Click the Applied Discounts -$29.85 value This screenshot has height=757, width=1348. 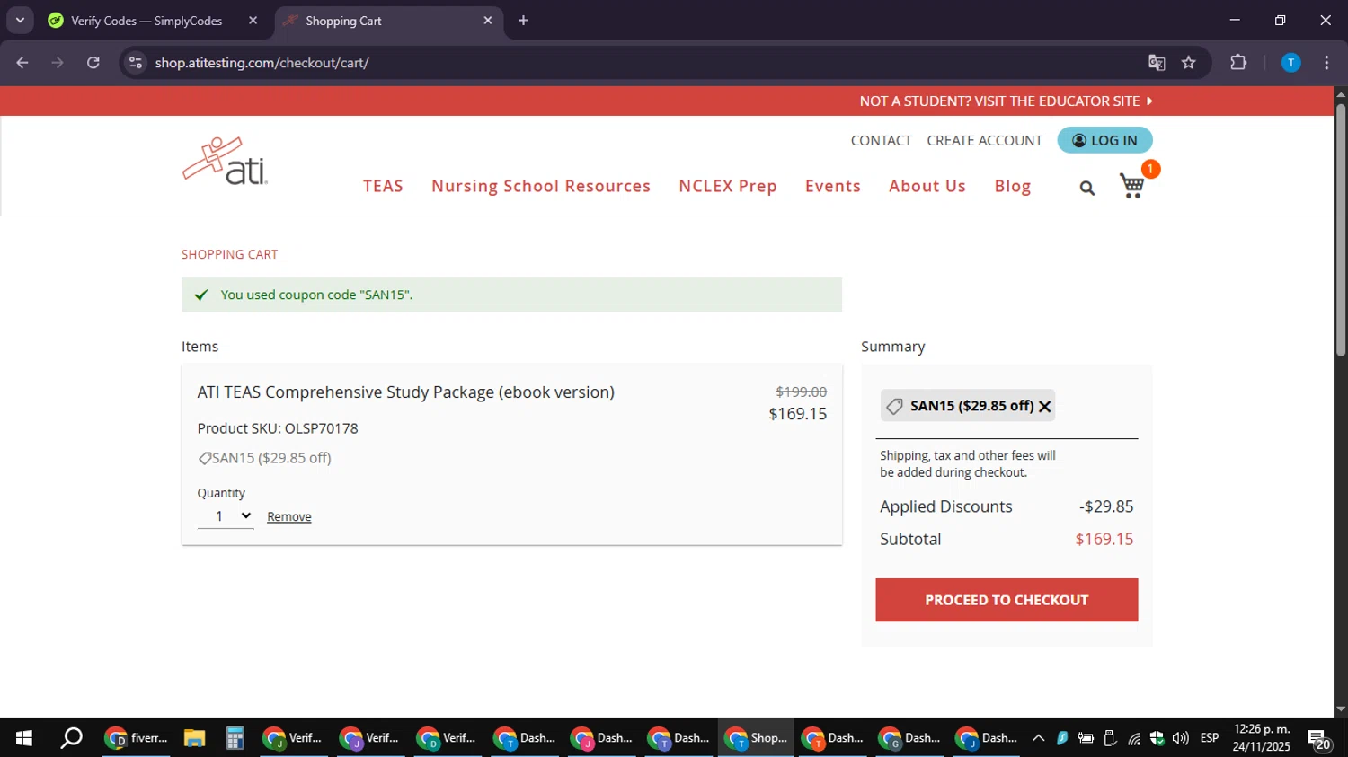1106,506
